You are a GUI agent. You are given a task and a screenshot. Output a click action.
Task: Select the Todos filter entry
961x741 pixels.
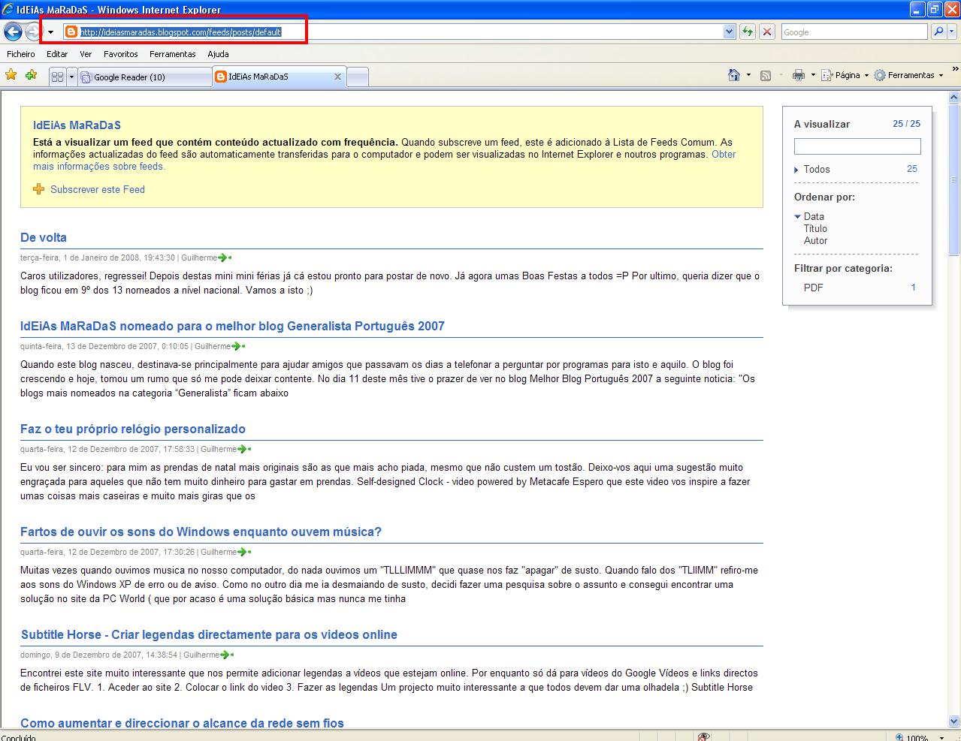pyautogui.click(x=817, y=169)
